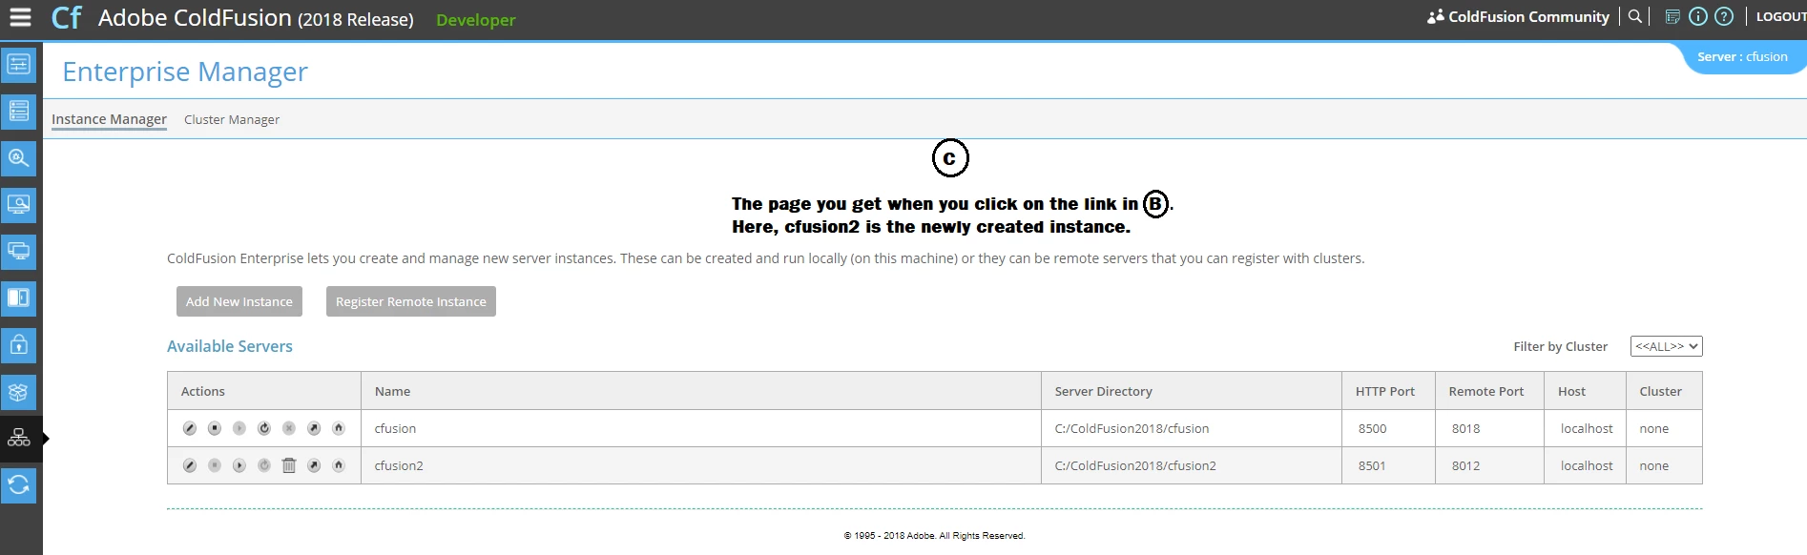Open the Data & Services sidebar icon

pyautogui.click(x=18, y=111)
